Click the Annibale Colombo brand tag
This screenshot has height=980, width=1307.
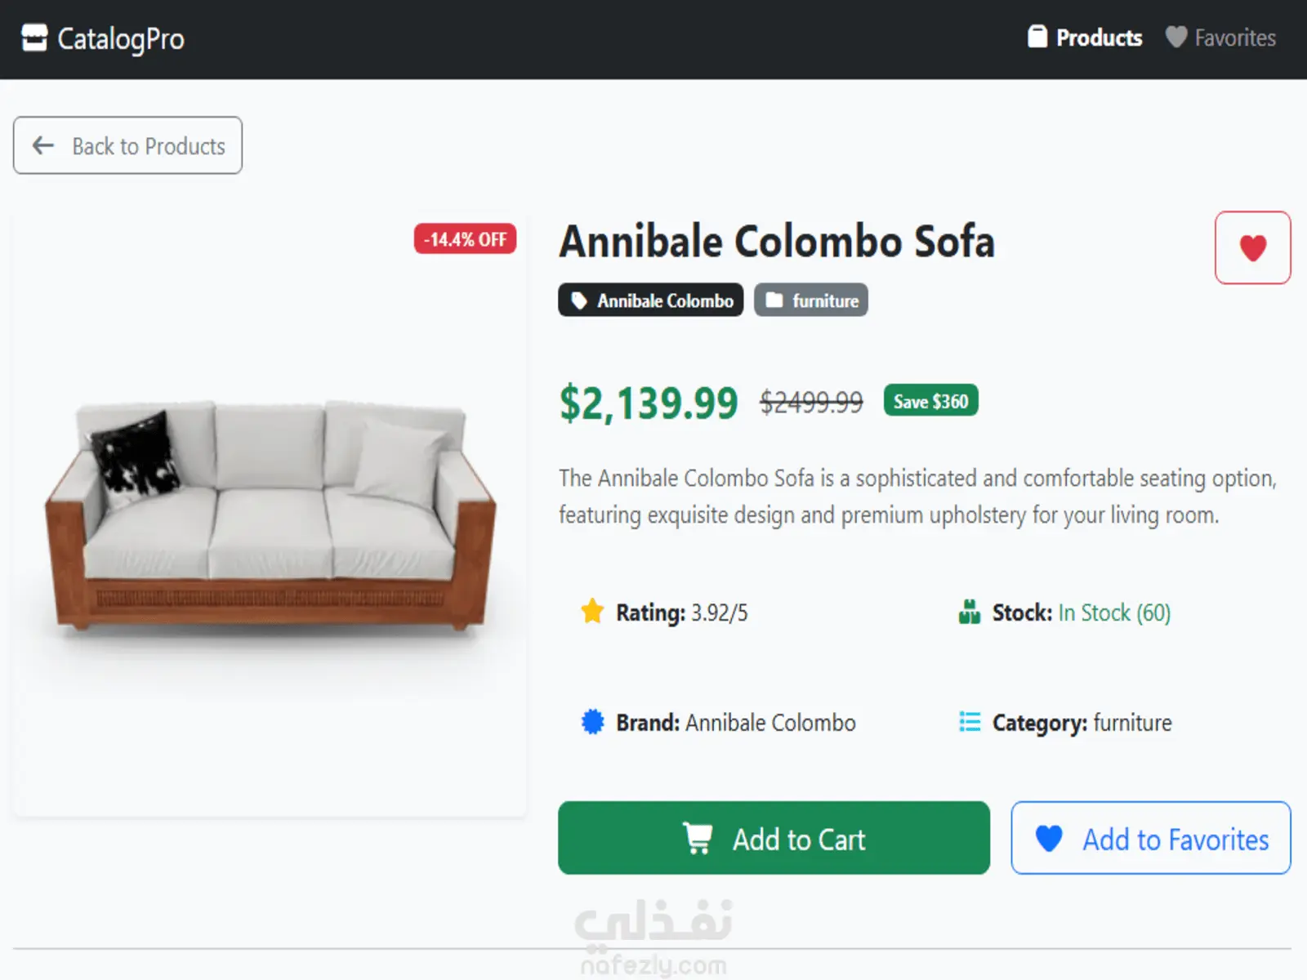(650, 301)
